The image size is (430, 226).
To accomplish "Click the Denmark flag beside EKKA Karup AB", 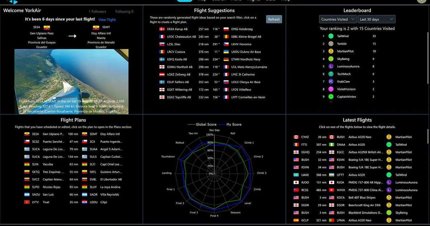I will (162, 29).
